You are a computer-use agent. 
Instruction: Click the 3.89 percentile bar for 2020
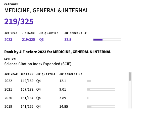[101, 98]
